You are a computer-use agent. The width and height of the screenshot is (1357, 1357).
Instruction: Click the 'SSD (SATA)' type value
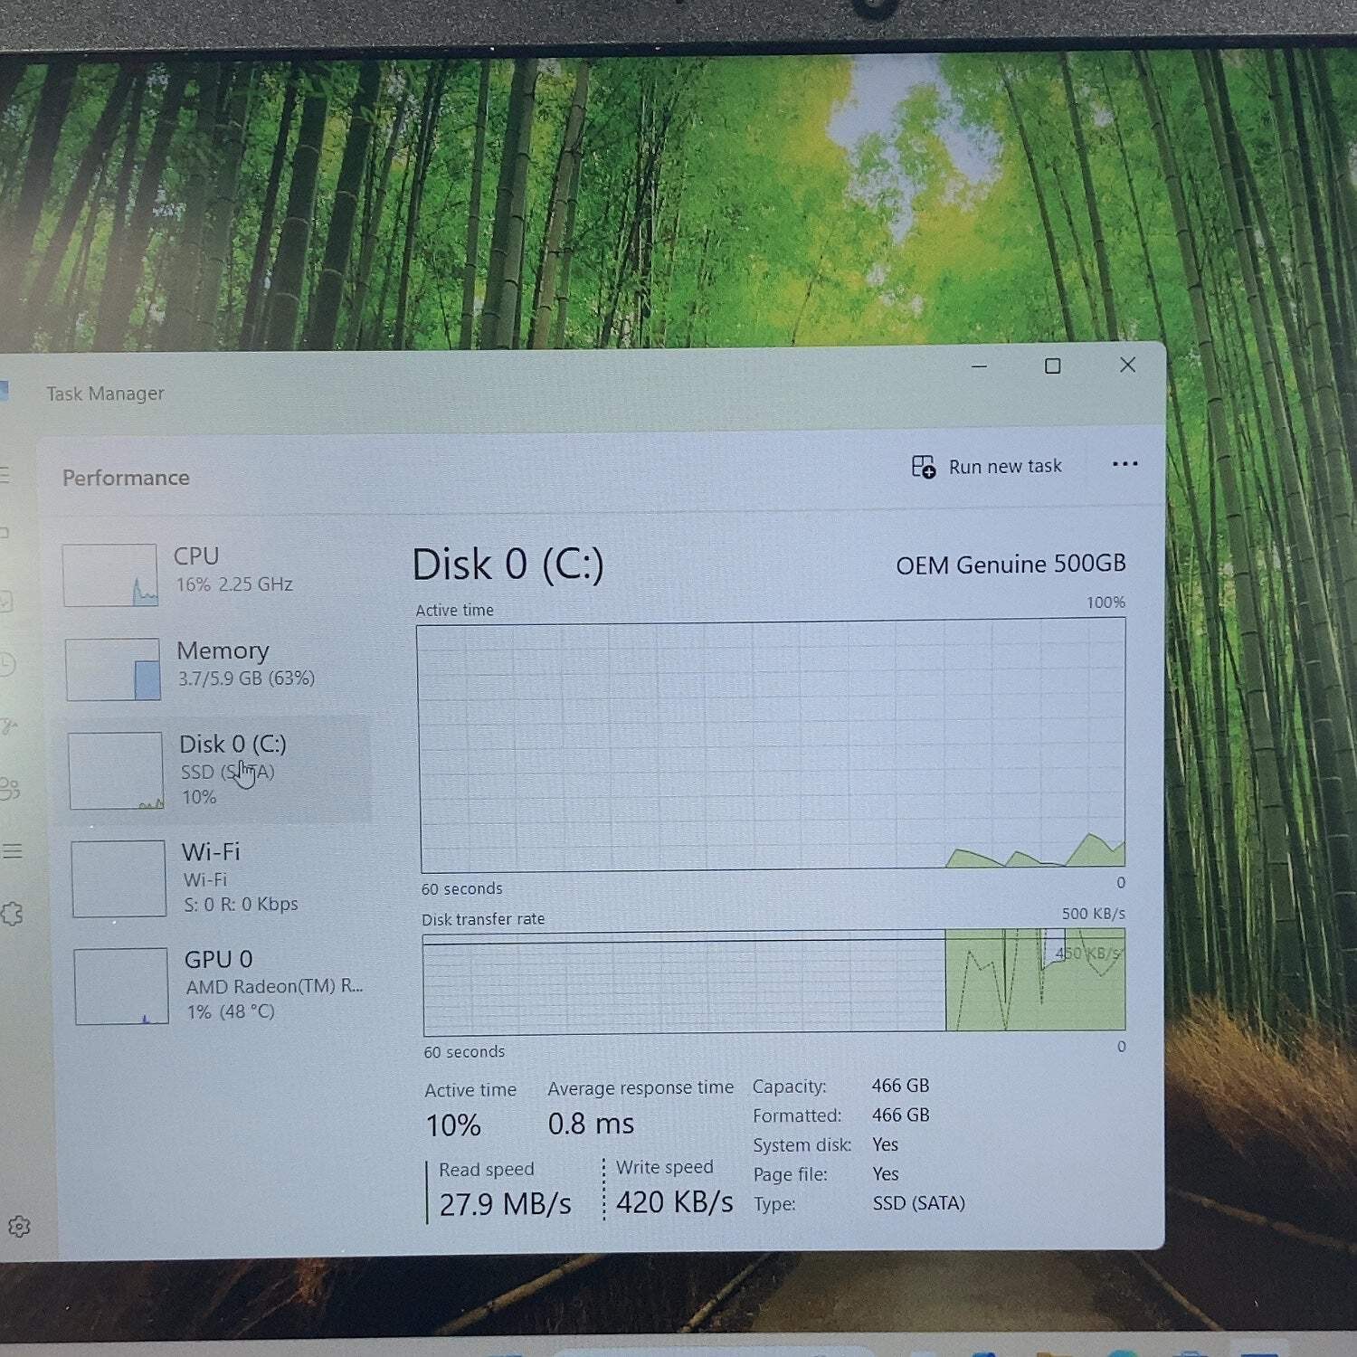click(918, 1203)
